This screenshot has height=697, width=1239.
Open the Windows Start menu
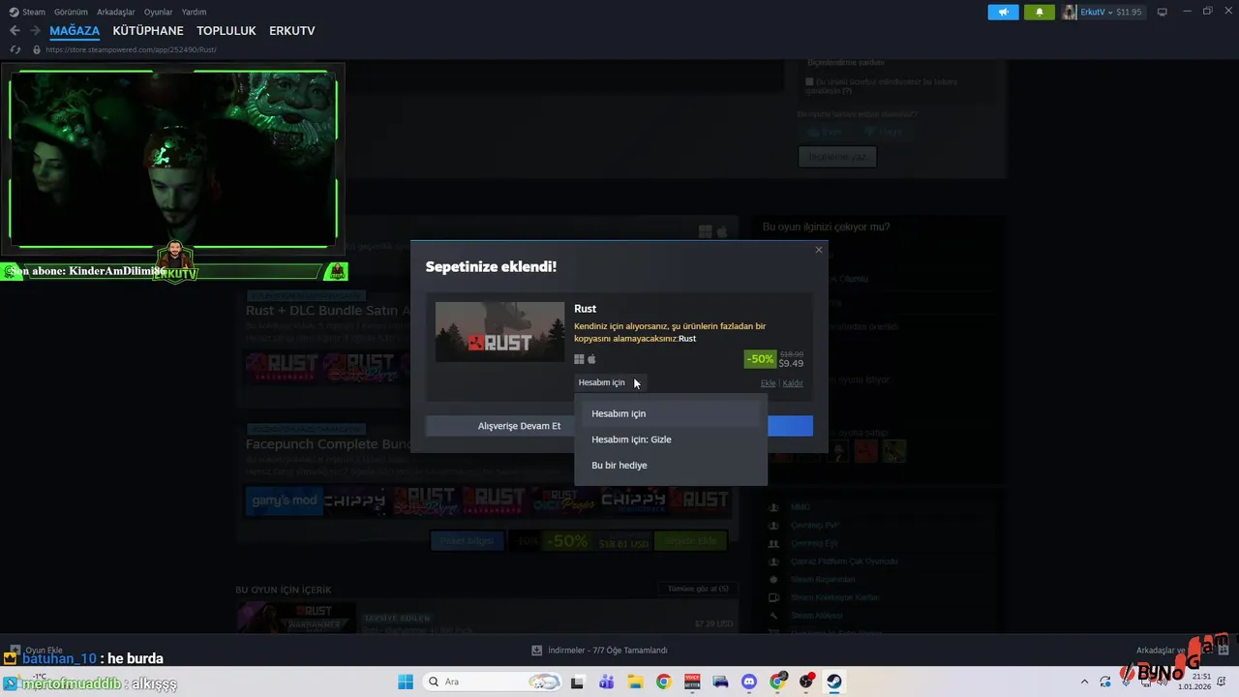click(406, 682)
